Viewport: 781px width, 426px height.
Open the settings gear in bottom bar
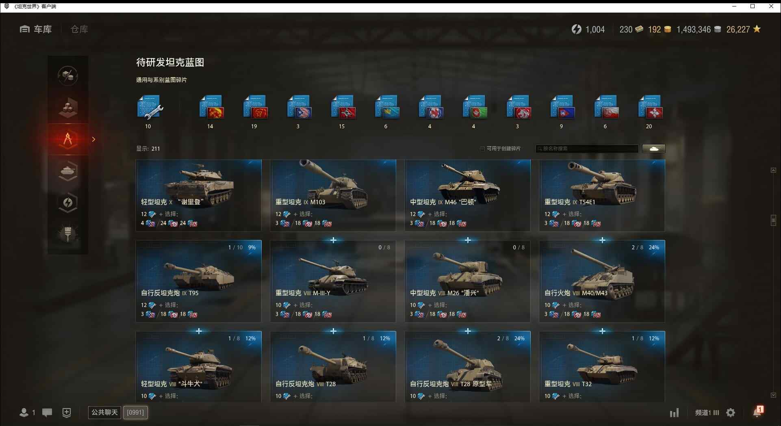[x=731, y=413]
